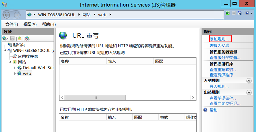Expand the Default Web Site tree node
Viewport: 256px width, 132px height.
click(x=15, y=68)
